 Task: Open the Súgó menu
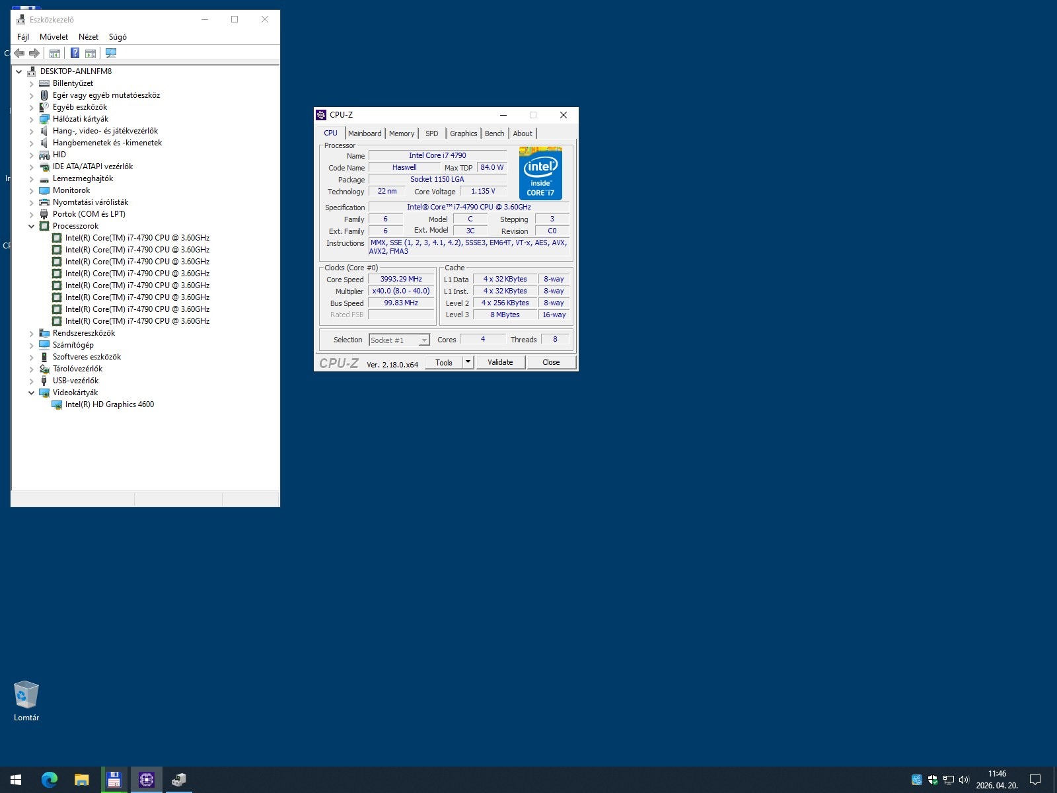[118, 37]
